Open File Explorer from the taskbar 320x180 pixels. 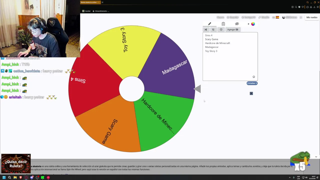[x=15, y=177]
